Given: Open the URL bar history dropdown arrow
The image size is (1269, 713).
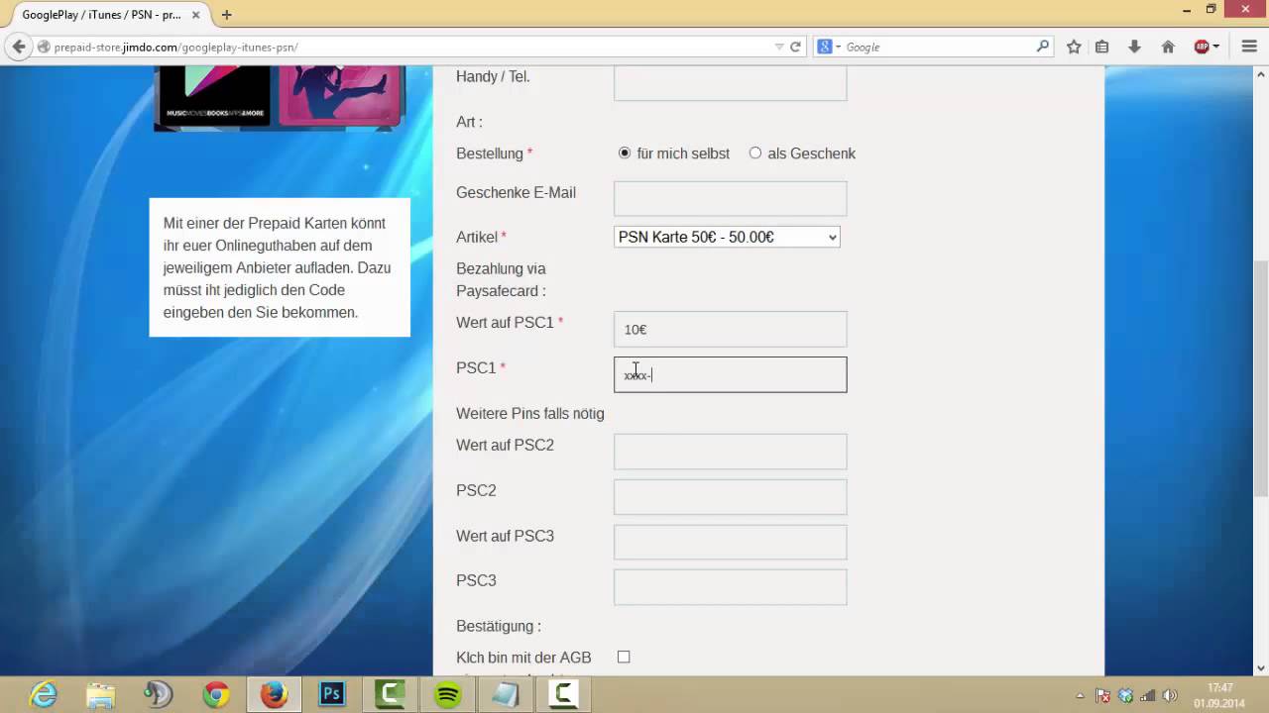Looking at the screenshot, I should pyautogui.click(x=779, y=47).
